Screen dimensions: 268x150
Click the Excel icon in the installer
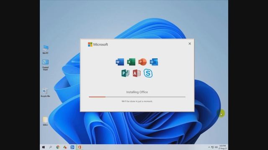pos(131,62)
